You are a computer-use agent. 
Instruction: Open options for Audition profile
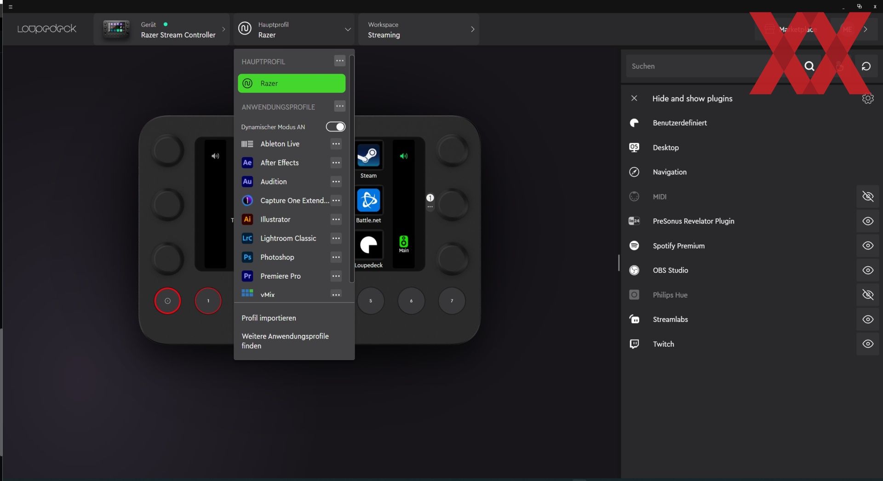(x=336, y=182)
